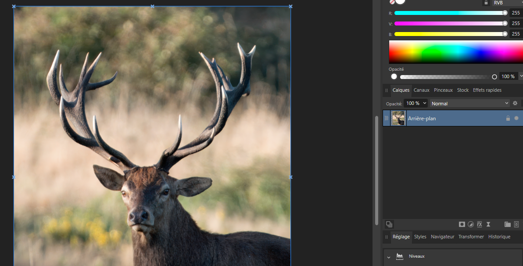Click the B channel colour slider
Image resolution: width=523 pixels, height=266 pixels.
pyautogui.click(x=451, y=34)
